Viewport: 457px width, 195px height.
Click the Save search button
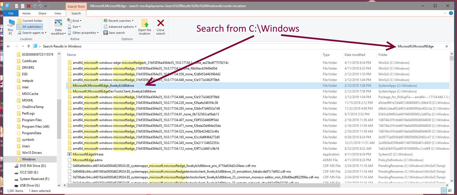[114, 33]
